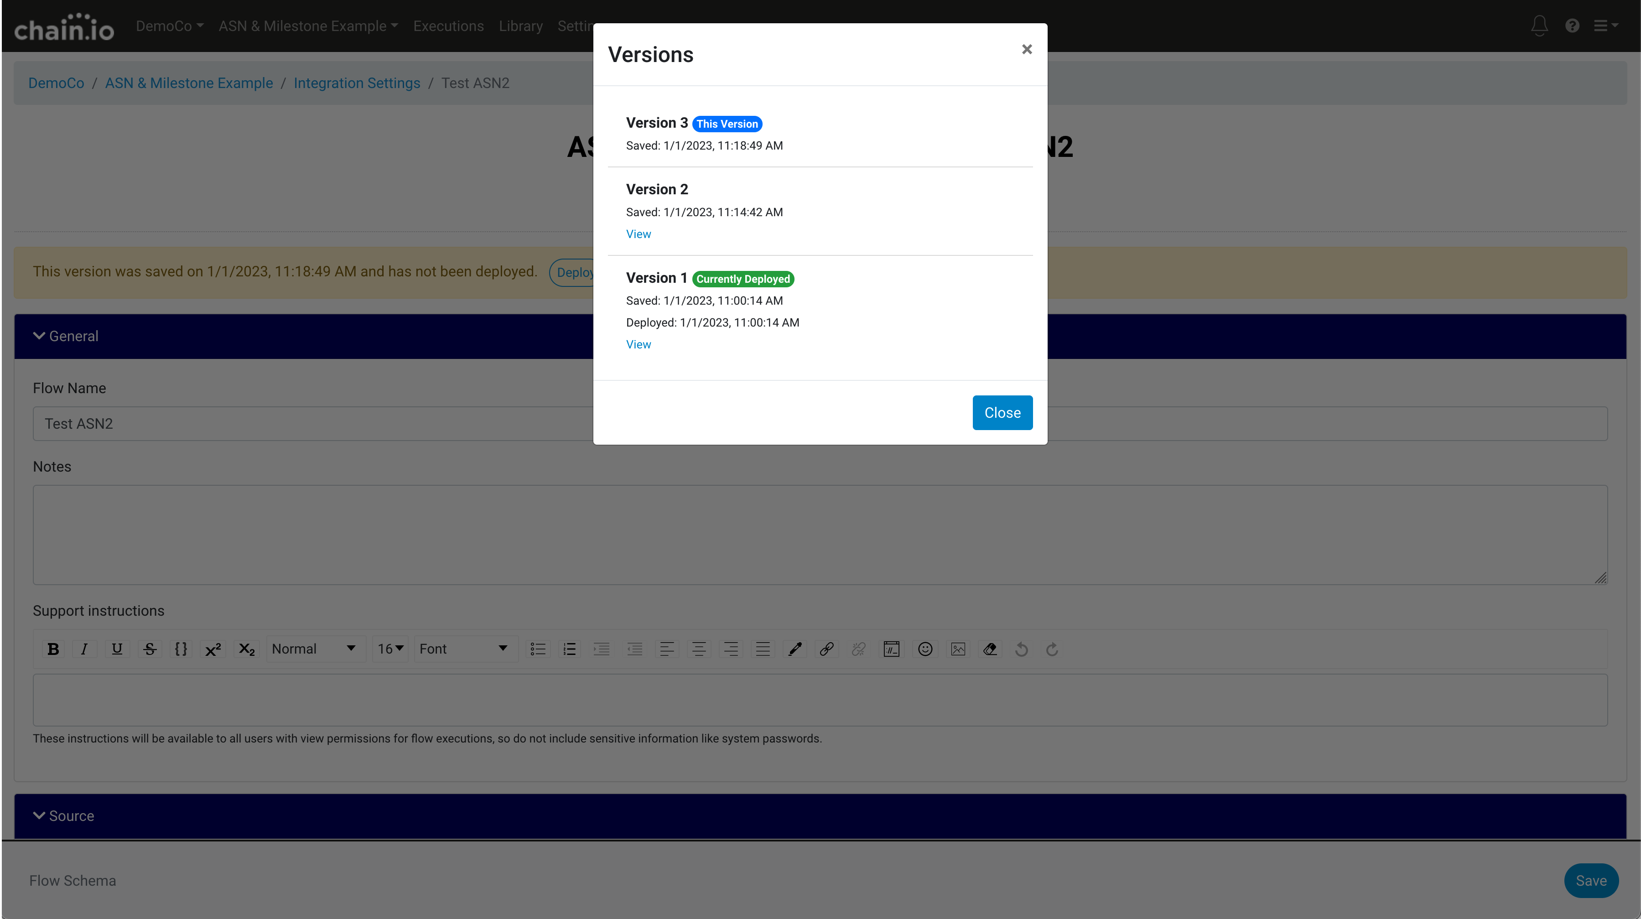Toggle strikethrough formatting in the editor
Screen dimensions: 1641x919
coord(150,649)
